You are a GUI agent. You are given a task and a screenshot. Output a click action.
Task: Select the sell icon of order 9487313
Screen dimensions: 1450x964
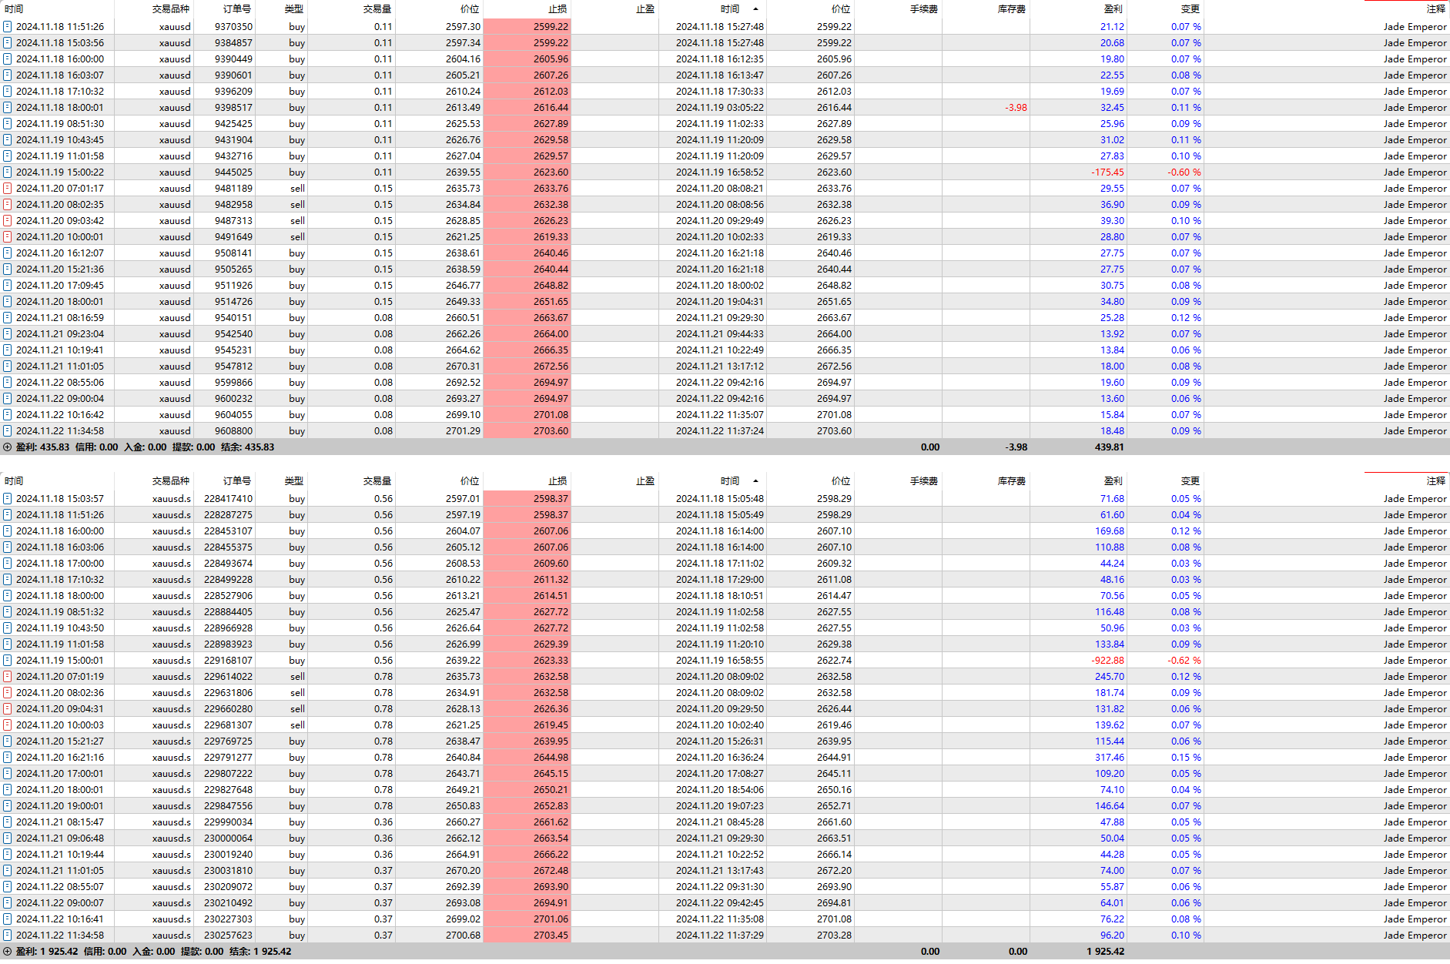tap(7, 220)
